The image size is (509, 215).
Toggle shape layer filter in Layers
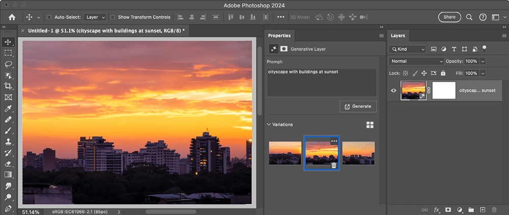click(x=464, y=49)
